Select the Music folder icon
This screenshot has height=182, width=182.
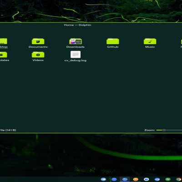(x=150, y=41)
